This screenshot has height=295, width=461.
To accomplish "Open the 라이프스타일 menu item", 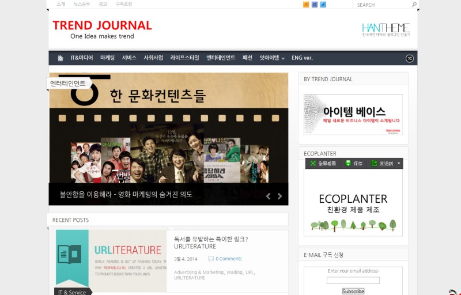I will click(184, 58).
